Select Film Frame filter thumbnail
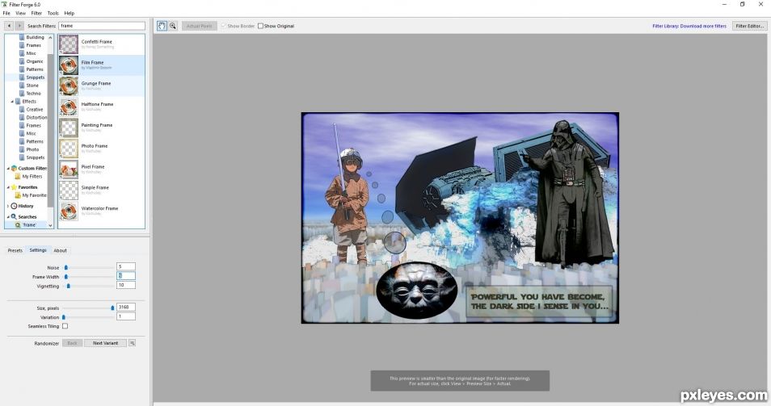The height and width of the screenshot is (406, 771). click(x=69, y=65)
